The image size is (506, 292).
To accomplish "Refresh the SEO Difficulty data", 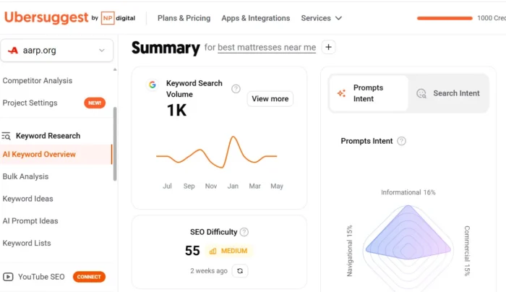I will 240,271.
